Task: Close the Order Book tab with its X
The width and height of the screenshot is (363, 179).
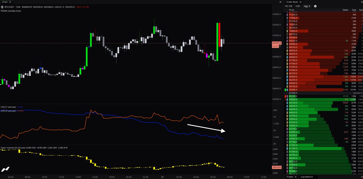Action: click(x=301, y=2)
